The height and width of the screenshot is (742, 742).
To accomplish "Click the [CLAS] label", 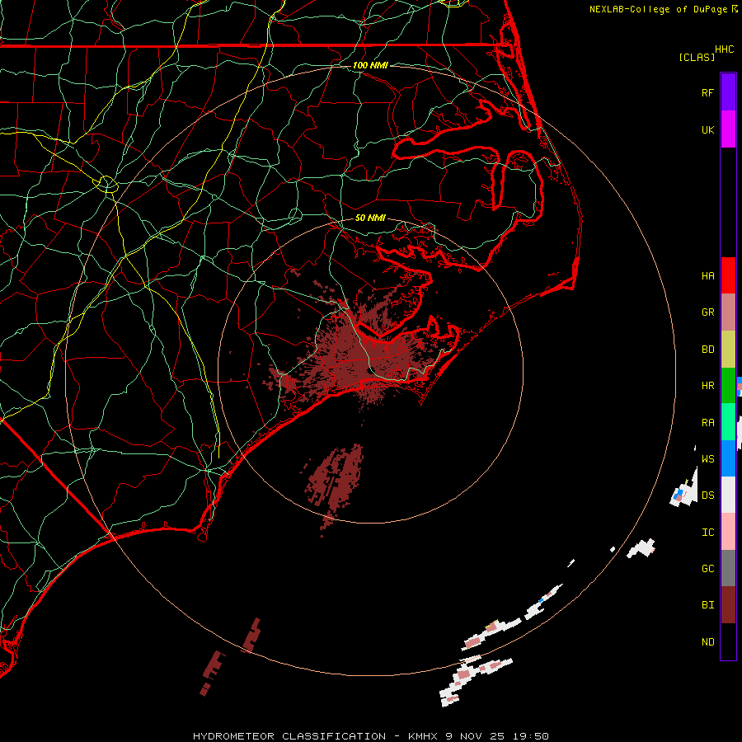I will click(697, 57).
